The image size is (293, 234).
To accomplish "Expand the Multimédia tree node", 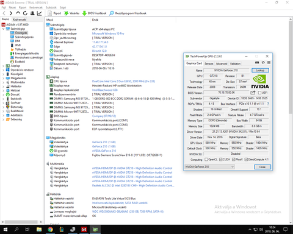I will (3, 82).
